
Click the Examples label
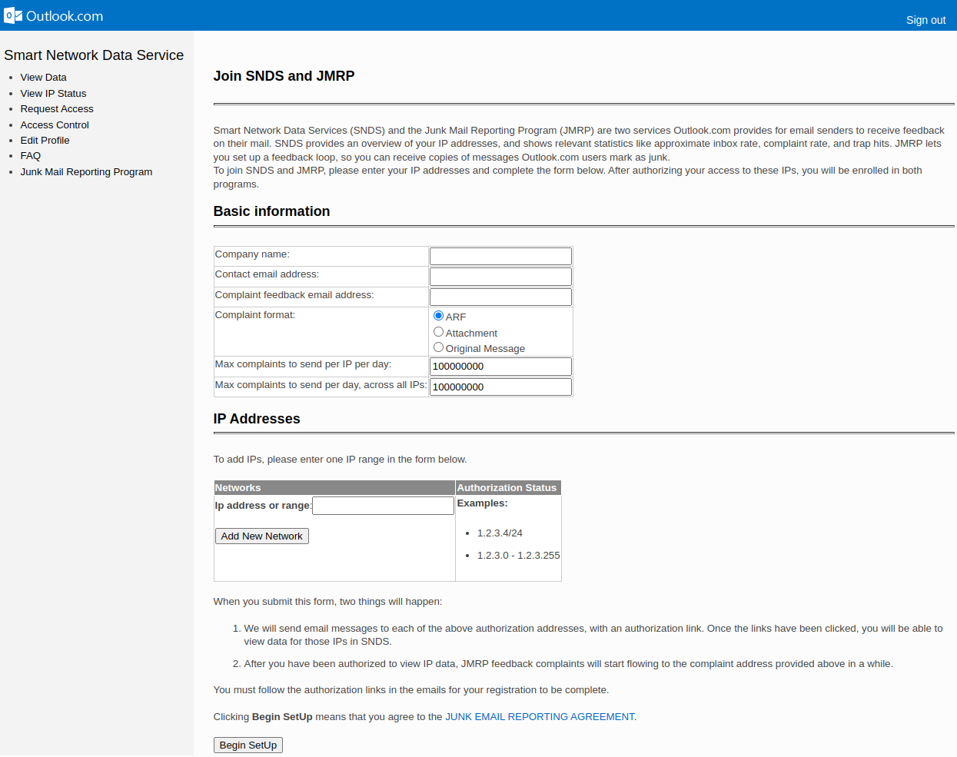click(482, 503)
